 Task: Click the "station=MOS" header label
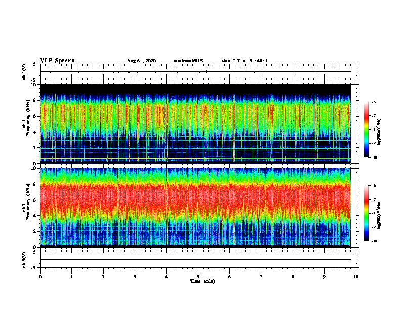coord(188,61)
